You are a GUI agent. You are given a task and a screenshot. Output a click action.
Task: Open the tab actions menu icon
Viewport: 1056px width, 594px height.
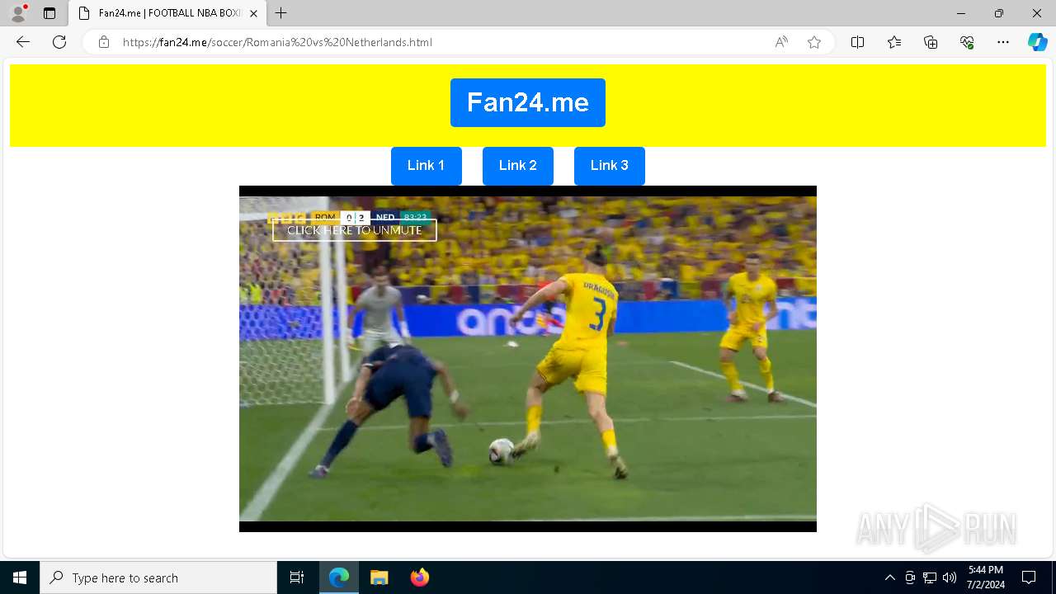coord(49,13)
